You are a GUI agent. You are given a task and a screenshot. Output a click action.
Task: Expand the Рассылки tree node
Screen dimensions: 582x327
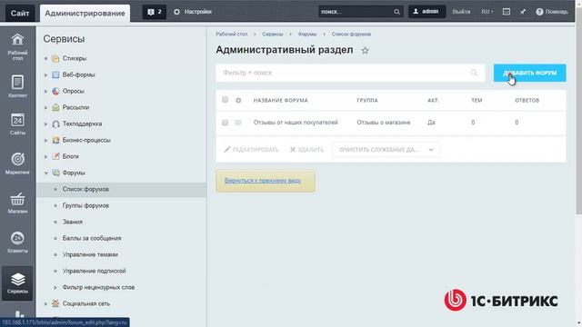click(x=45, y=107)
